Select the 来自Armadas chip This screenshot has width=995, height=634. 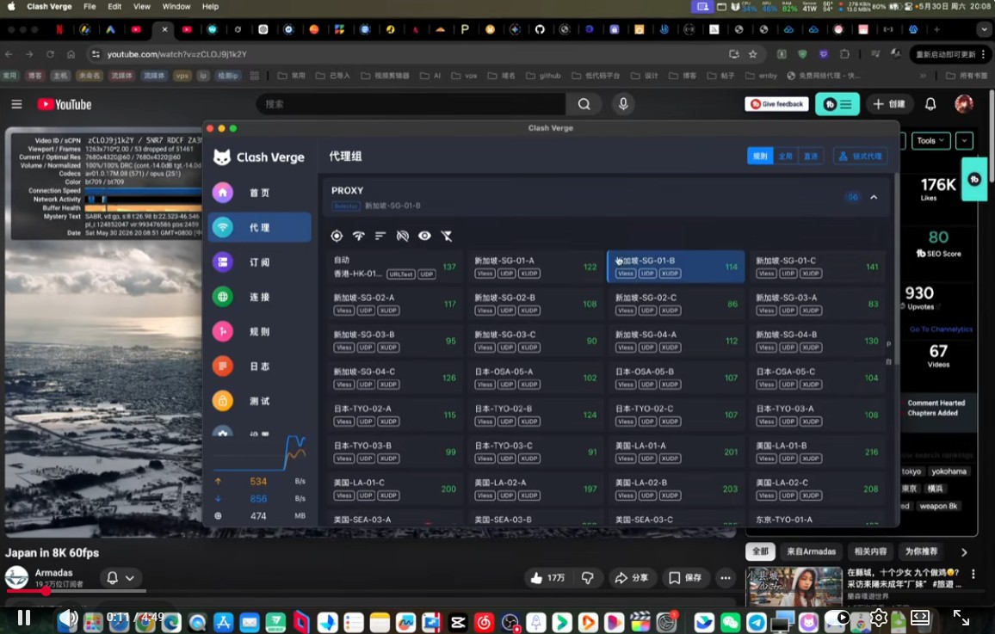coord(811,551)
